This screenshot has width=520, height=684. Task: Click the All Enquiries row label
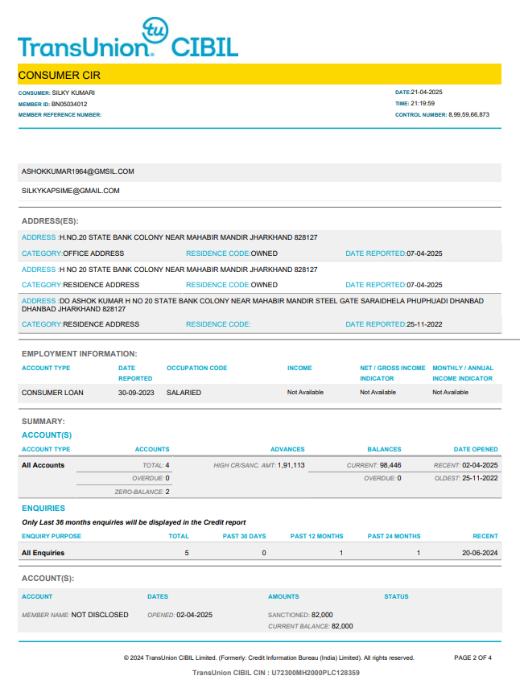pyautogui.click(x=43, y=553)
